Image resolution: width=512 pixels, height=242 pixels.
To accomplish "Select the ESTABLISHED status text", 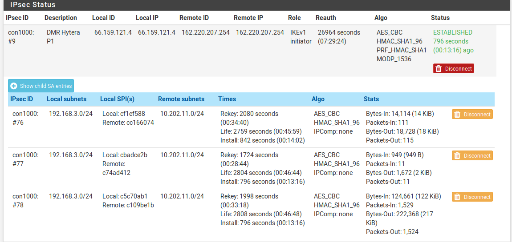I will click(453, 32).
